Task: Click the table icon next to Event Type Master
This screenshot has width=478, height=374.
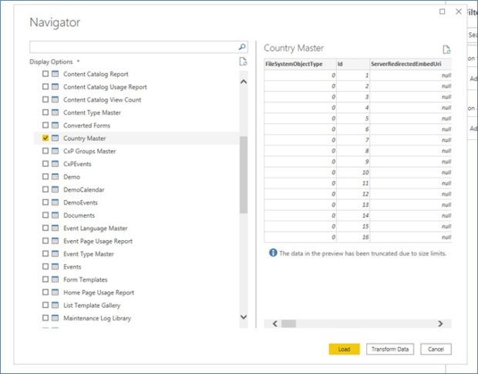Action: (x=56, y=254)
